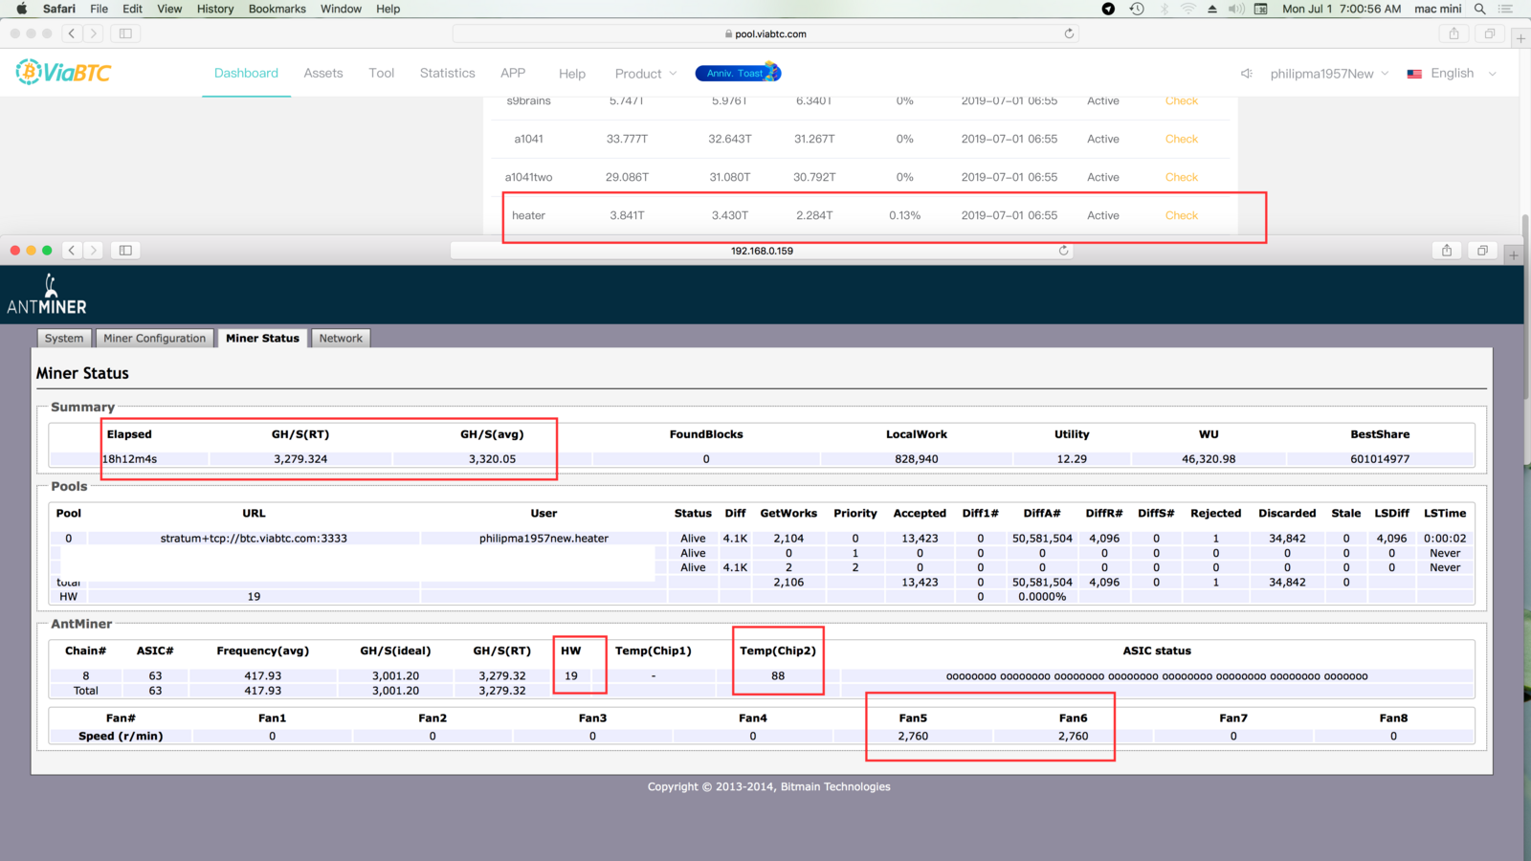The height and width of the screenshot is (861, 1531).
Task: Open the History menu
Action: [x=215, y=9]
